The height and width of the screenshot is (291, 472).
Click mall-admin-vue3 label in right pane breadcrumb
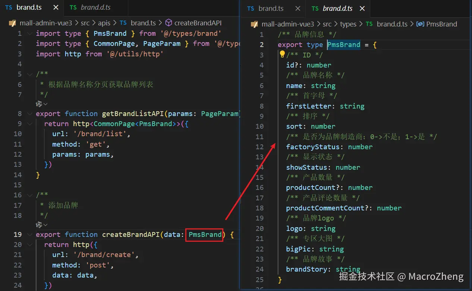289,24
